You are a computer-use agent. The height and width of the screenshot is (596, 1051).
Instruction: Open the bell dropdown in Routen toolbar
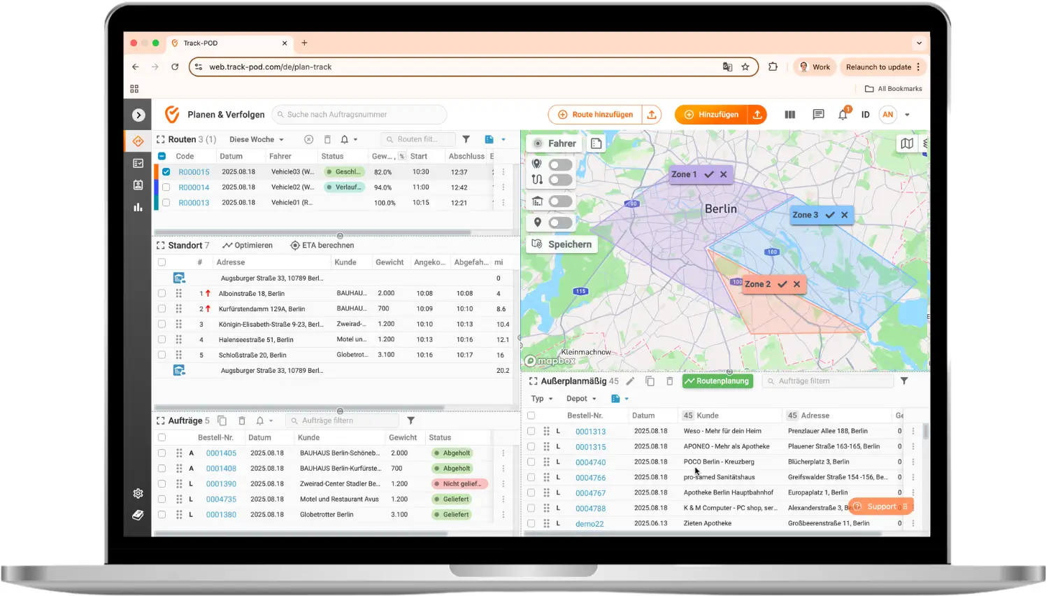pyautogui.click(x=349, y=139)
